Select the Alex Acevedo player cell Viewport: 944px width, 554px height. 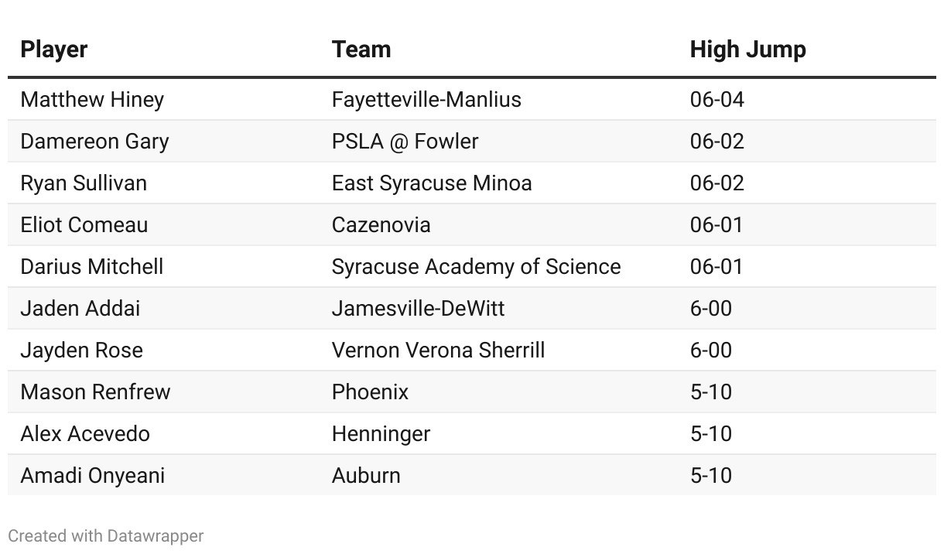point(85,434)
